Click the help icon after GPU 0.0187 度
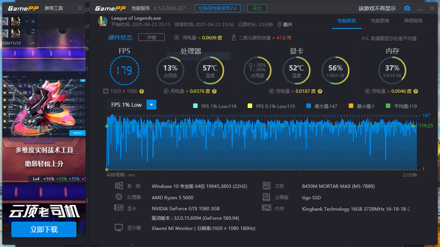Viewport: 440px width, 247px height. pyautogui.click(x=320, y=91)
